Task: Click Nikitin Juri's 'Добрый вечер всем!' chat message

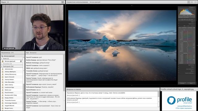Action: coord(37,68)
